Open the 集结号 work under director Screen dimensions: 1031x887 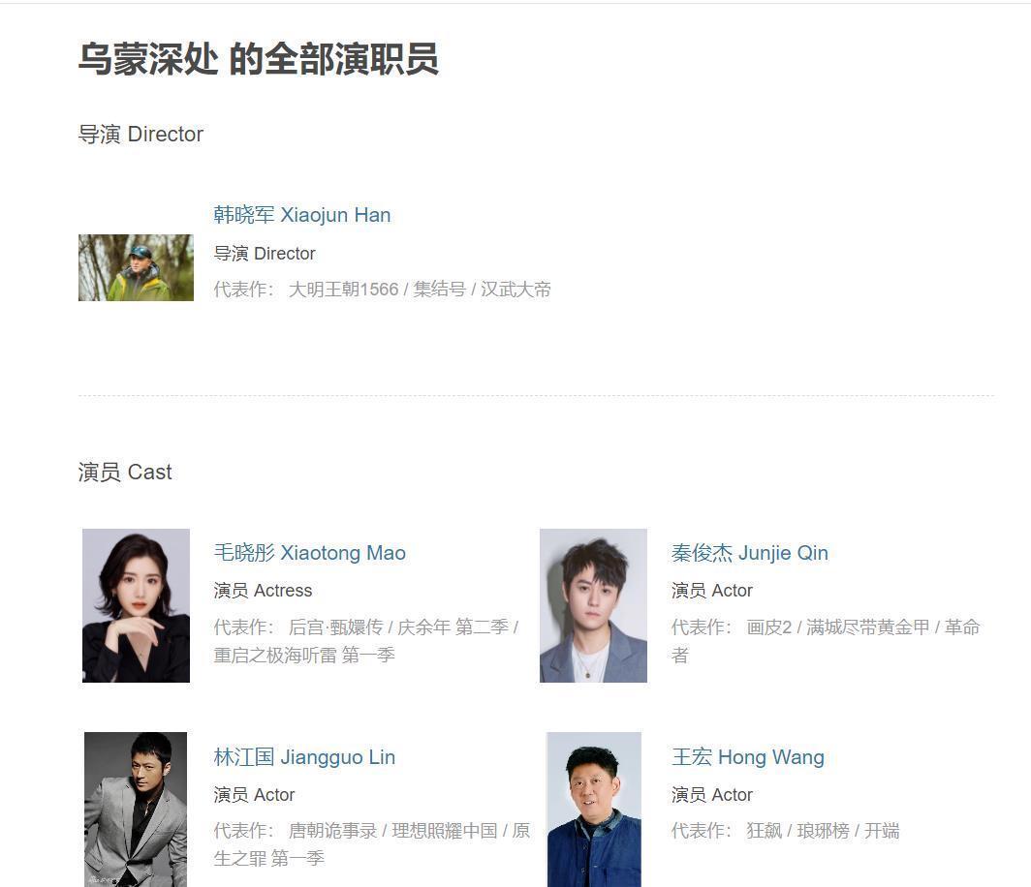[439, 290]
